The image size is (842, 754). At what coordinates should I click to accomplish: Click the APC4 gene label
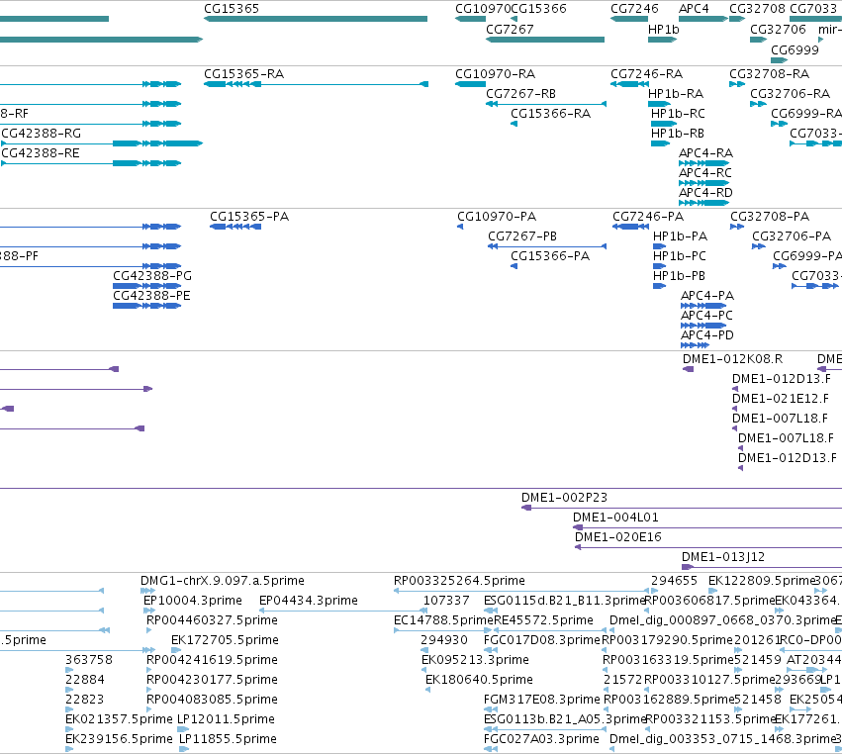[694, 9]
